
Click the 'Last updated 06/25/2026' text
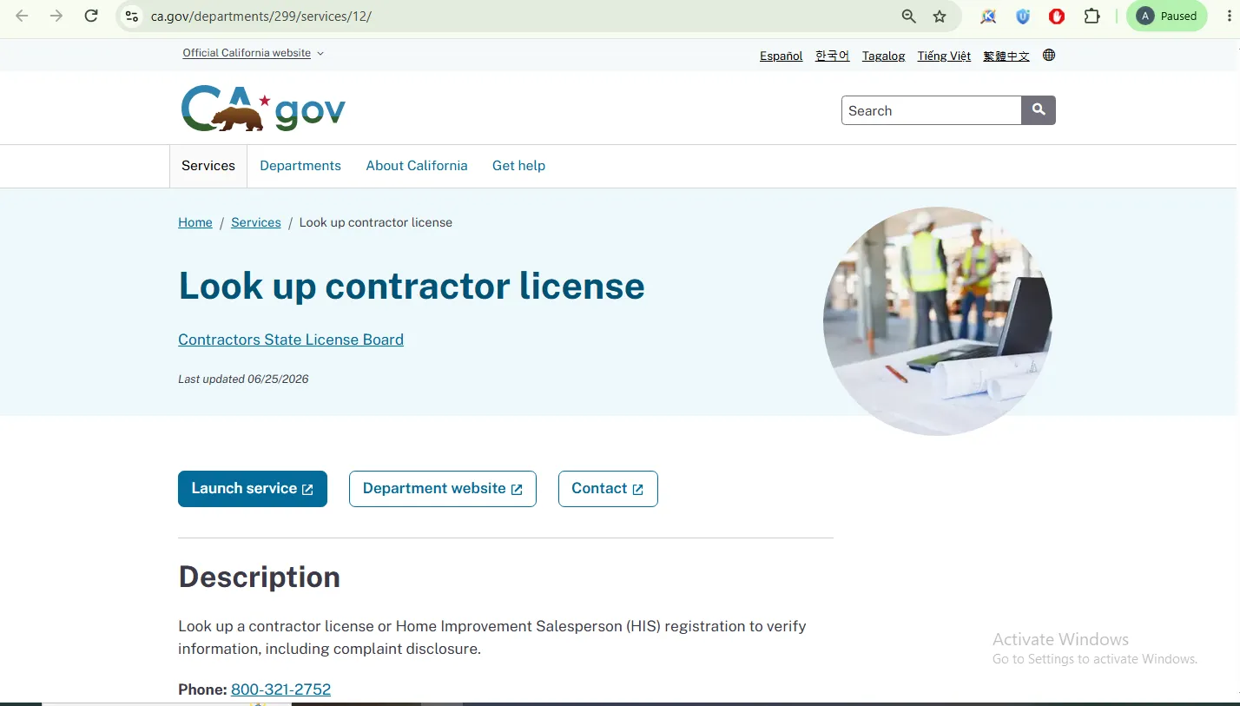click(243, 379)
